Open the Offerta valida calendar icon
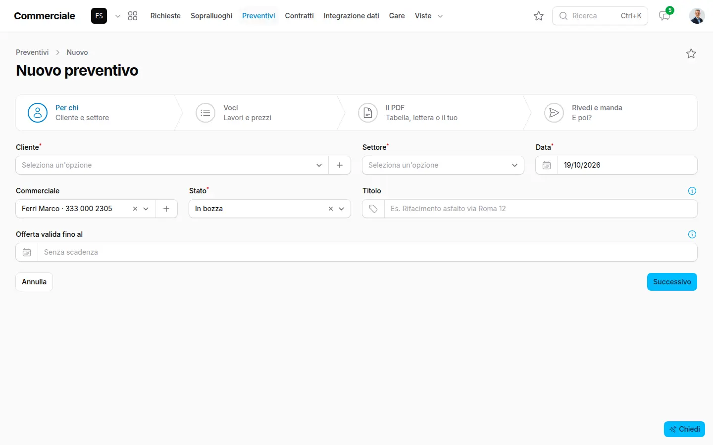 27,252
